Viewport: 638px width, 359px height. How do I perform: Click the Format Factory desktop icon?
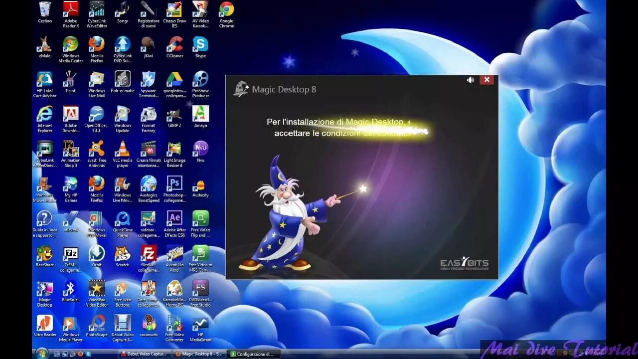tap(149, 119)
